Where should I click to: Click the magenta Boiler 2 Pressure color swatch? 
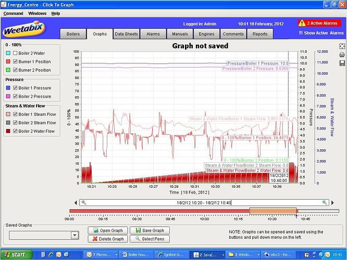click(8, 96)
